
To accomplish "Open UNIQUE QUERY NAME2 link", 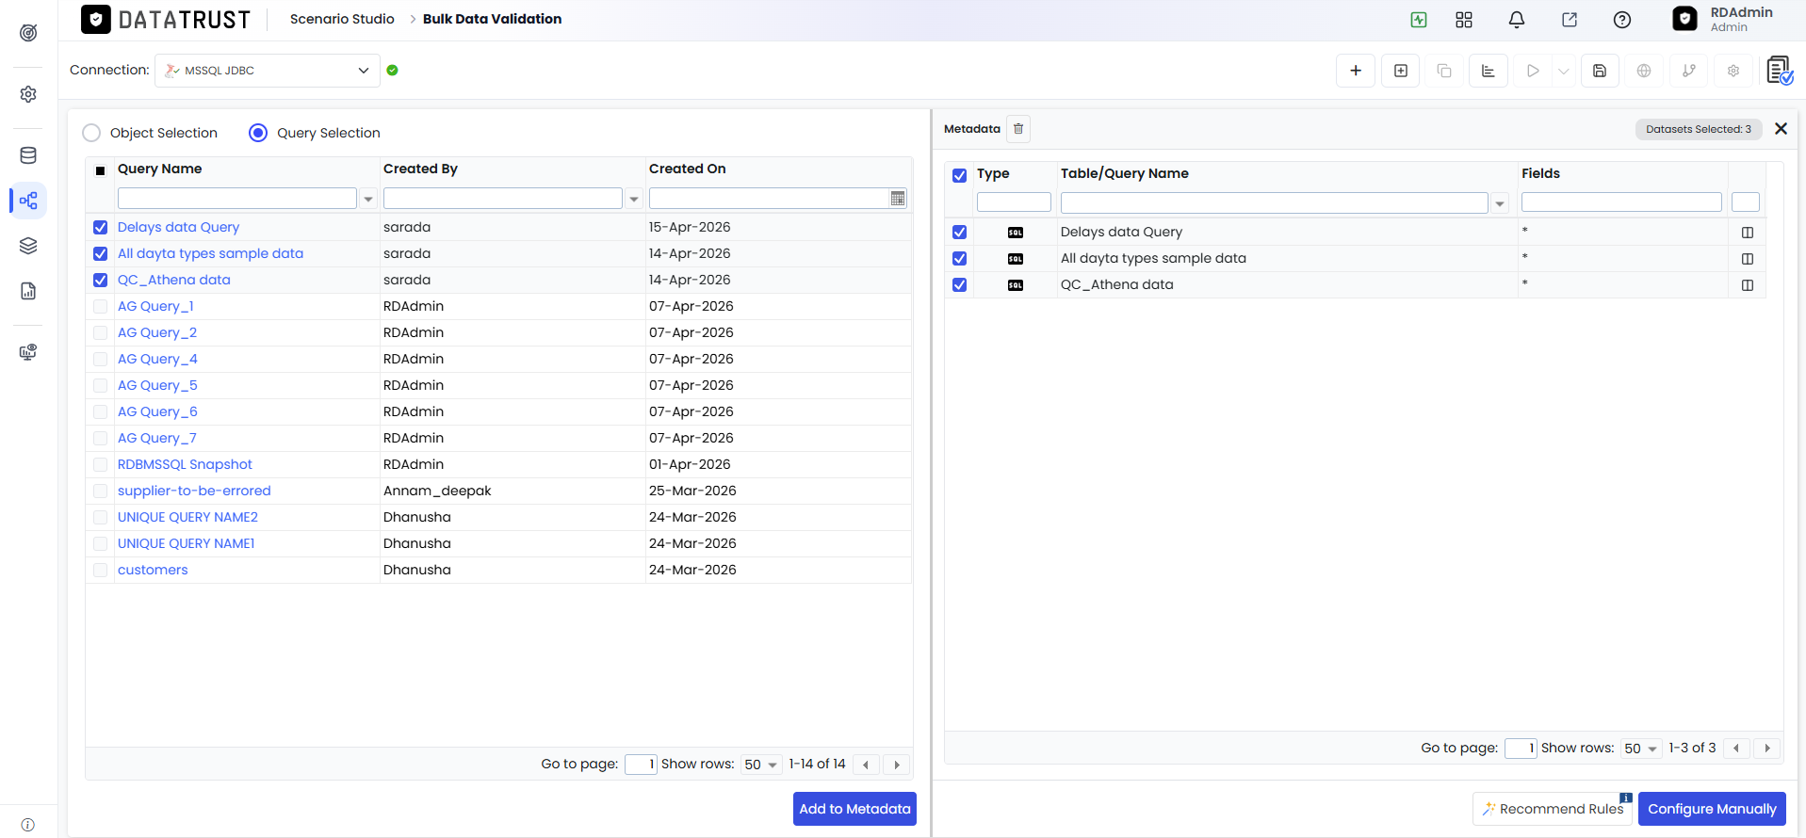I will point(187,517).
